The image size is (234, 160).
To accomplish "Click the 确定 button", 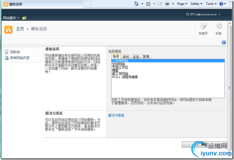I will click(x=204, y=144).
